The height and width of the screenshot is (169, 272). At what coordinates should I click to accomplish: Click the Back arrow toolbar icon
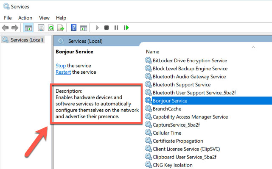click(5, 28)
